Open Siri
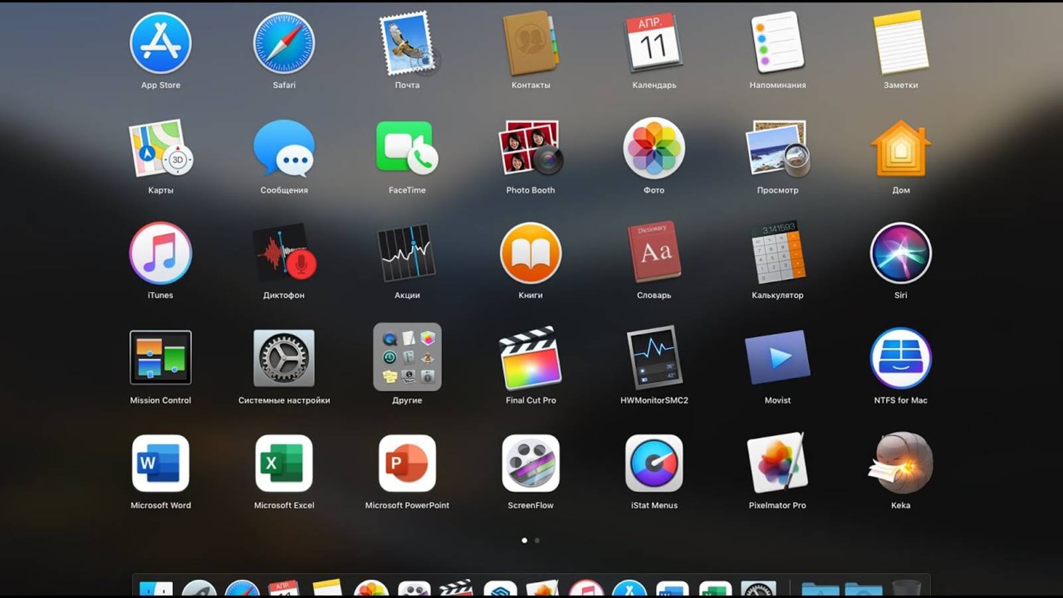 tap(900, 254)
